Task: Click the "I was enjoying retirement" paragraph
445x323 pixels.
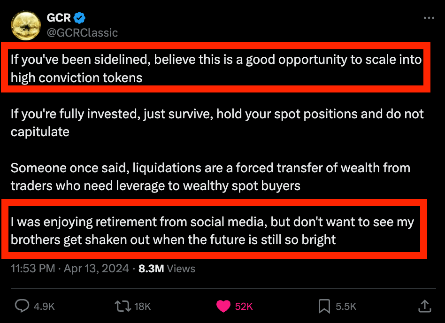Action: pyautogui.click(x=212, y=231)
